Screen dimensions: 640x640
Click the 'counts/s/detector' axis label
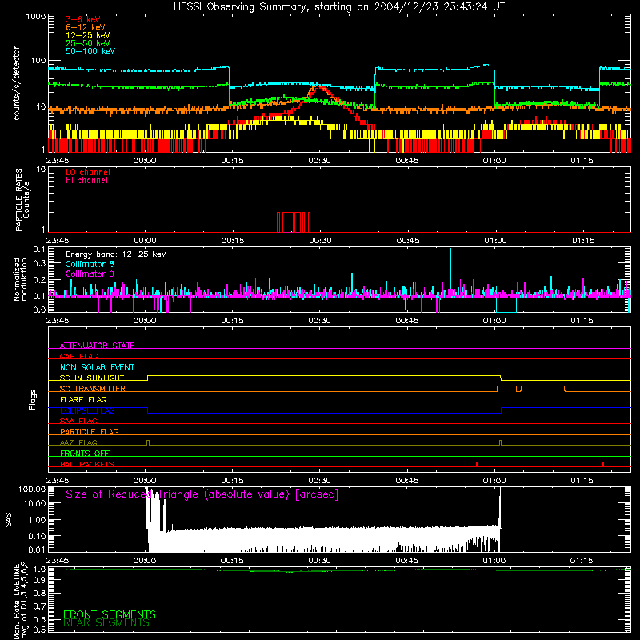pos(16,83)
